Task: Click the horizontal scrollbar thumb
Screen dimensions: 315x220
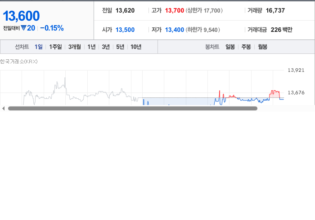Action: tap(133, 108)
